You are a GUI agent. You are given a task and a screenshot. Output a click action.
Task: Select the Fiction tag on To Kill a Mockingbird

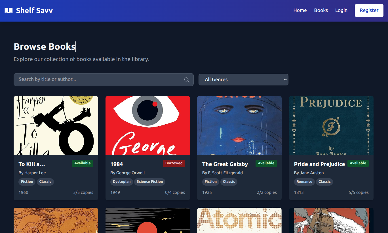point(27,182)
